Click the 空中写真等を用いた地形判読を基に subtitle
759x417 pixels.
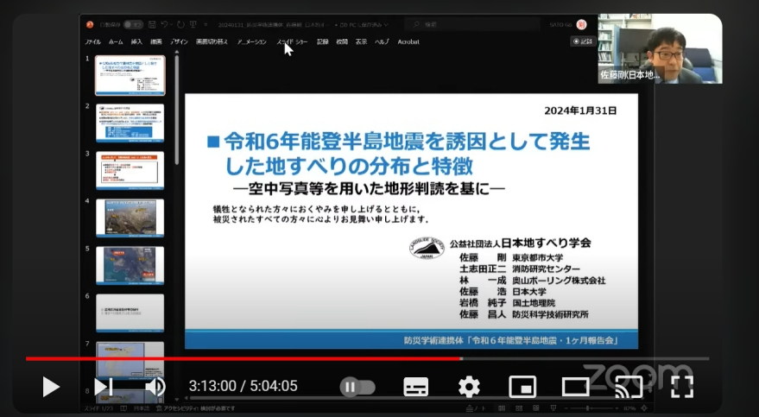pyautogui.click(x=369, y=189)
